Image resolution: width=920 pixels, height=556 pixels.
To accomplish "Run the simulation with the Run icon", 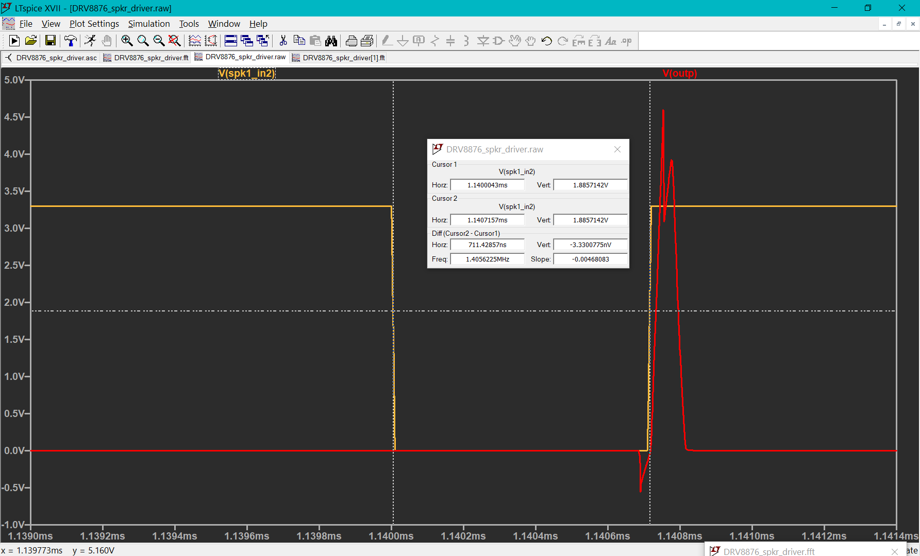I will pos(14,41).
